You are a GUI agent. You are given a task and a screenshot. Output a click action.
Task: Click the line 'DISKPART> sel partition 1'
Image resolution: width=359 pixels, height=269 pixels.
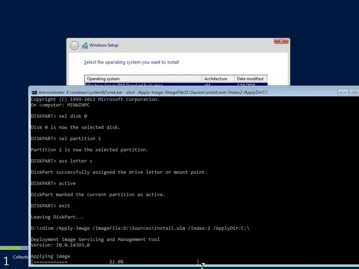[x=66, y=139]
